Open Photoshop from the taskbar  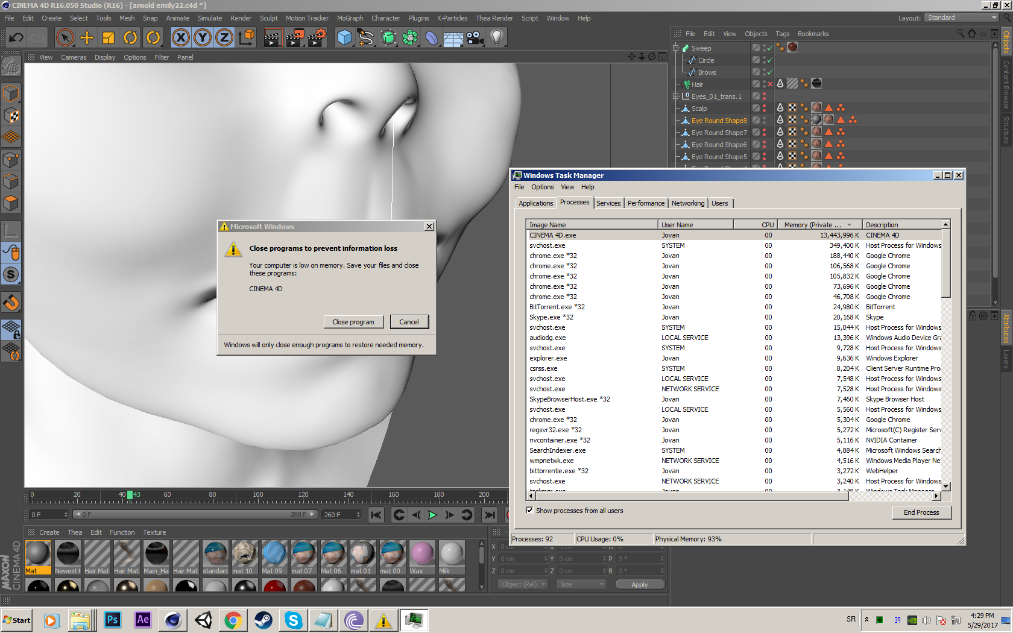pos(112,620)
